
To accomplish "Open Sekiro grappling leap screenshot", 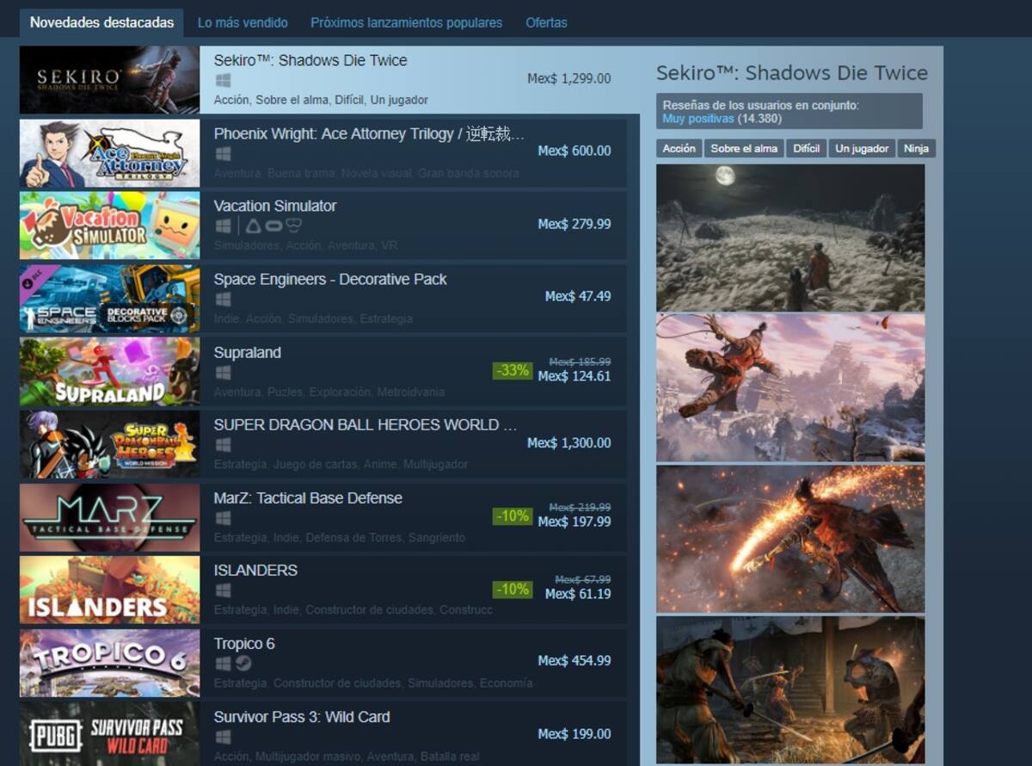I will click(x=790, y=388).
